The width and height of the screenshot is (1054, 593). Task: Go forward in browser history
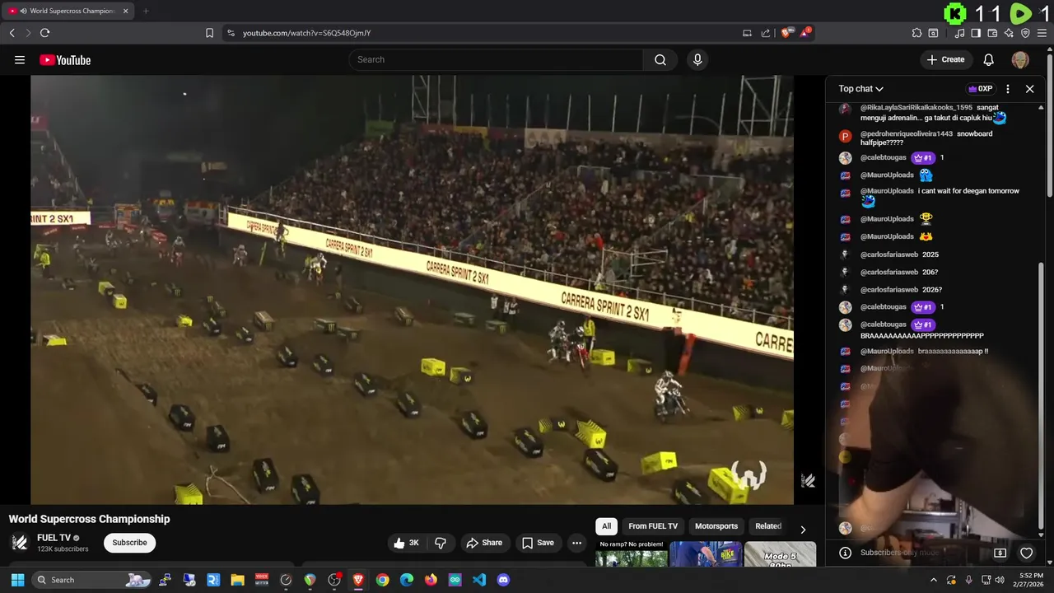28,33
